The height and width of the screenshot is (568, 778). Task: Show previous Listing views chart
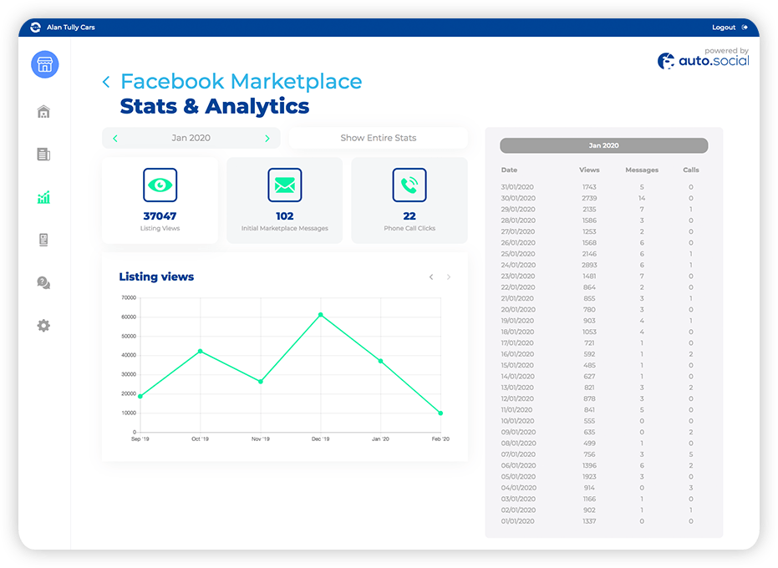[x=431, y=276]
